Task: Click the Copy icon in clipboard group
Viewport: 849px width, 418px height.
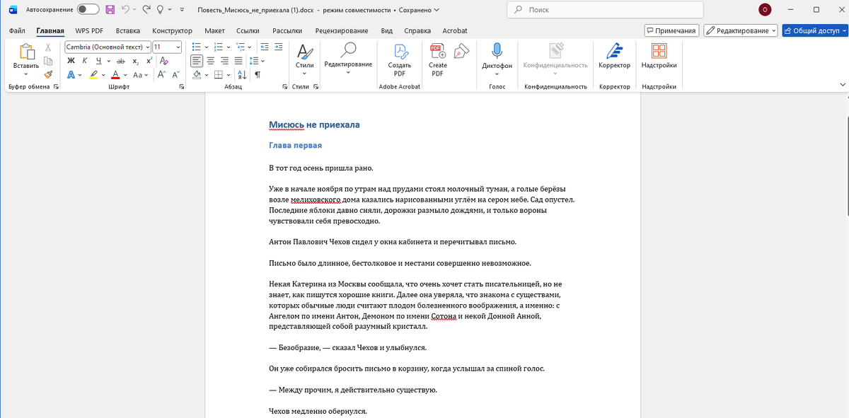Action: pos(48,61)
